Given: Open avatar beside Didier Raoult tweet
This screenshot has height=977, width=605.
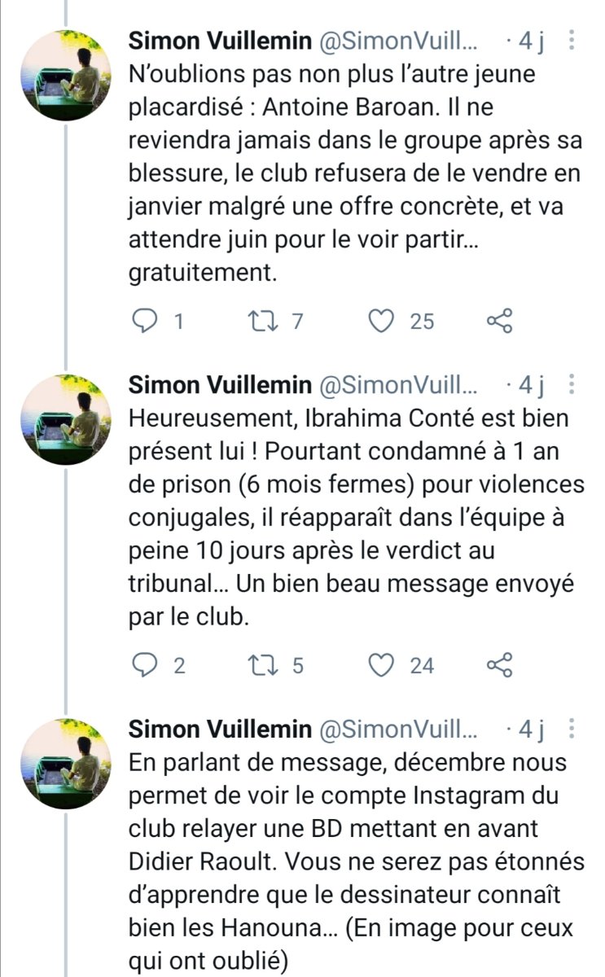Looking at the screenshot, I should click(x=65, y=764).
